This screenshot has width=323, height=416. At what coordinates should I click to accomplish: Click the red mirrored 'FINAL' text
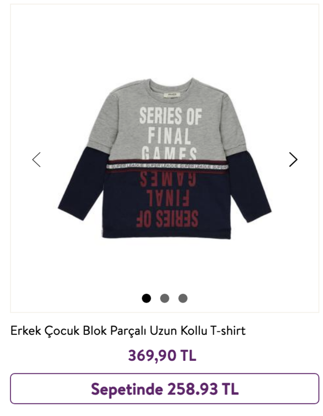click(x=167, y=198)
